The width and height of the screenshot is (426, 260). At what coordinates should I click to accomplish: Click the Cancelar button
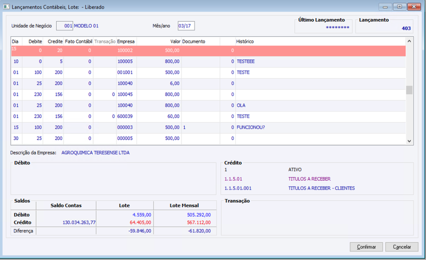pos(402,247)
